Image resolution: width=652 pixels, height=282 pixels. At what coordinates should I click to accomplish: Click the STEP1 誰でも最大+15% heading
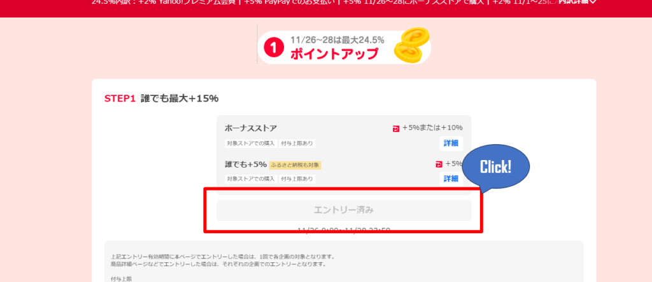(x=162, y=98)
